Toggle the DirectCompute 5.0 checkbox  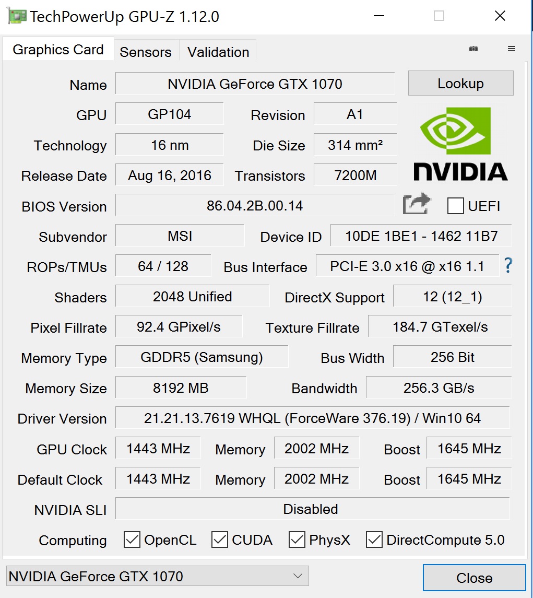click(x=374, y=540)
